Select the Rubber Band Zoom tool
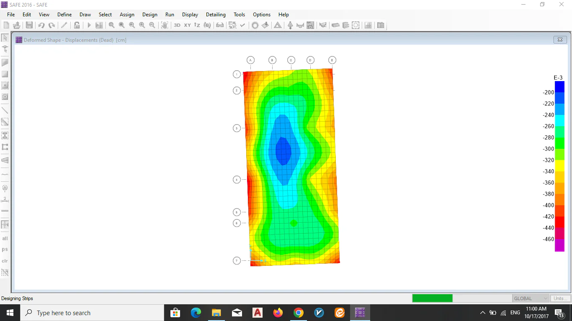The image size is (572, 321). coord(111,25)
